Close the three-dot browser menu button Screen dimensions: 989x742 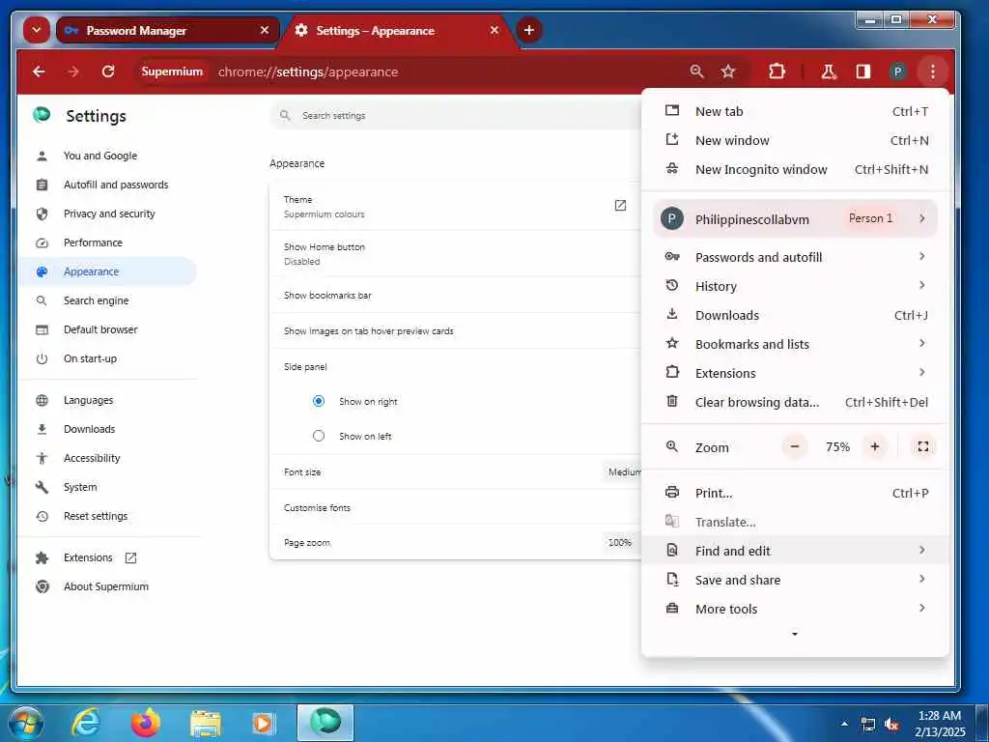coord(932,71)
